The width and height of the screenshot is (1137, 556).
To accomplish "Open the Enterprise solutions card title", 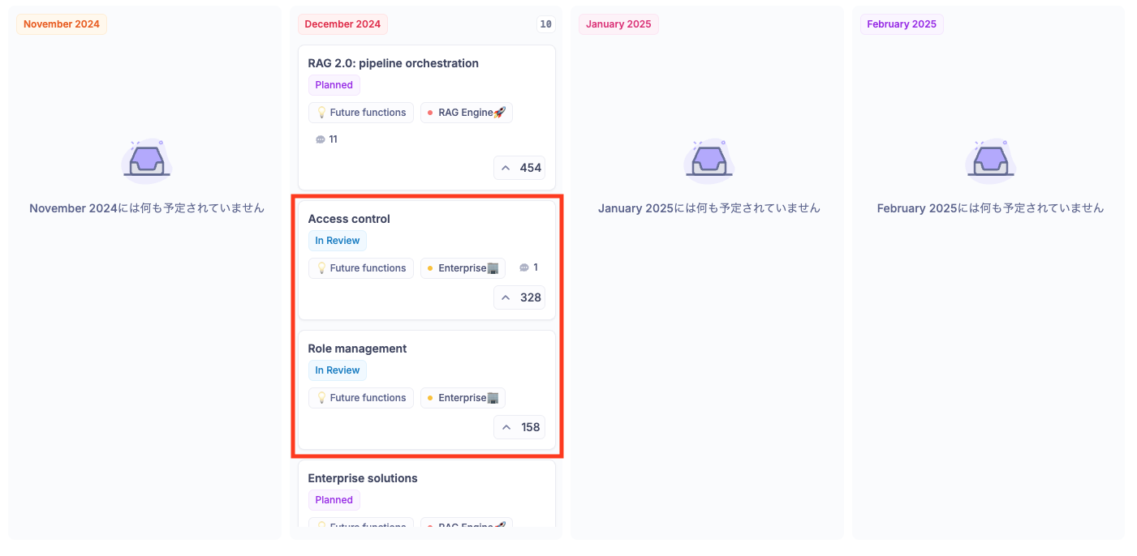I will coord(363,478).
